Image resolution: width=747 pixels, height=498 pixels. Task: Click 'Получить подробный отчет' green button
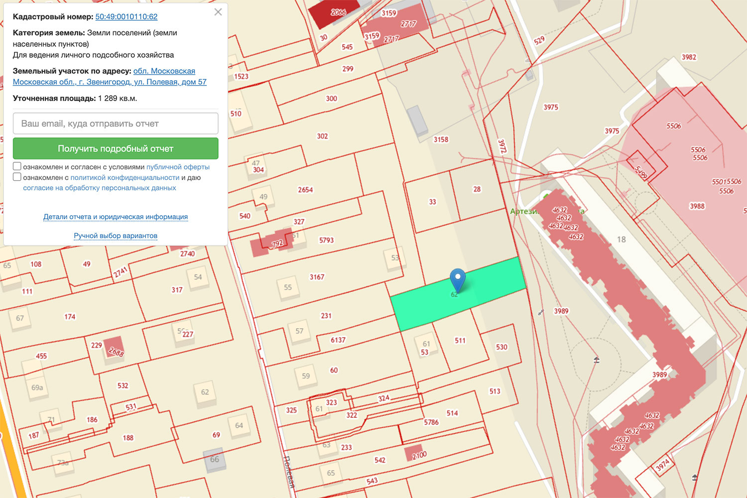116,148
